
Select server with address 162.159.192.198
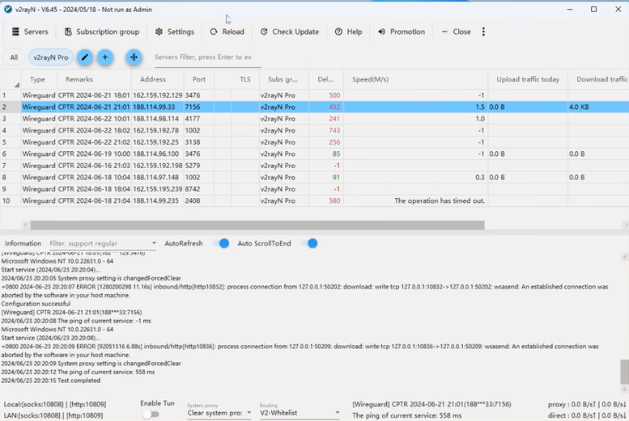click(x=314, y=166)
